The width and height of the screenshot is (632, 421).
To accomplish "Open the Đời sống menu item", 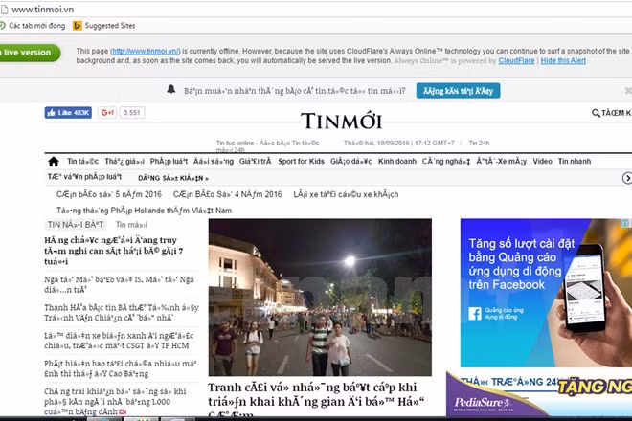I will click(214, 162).
